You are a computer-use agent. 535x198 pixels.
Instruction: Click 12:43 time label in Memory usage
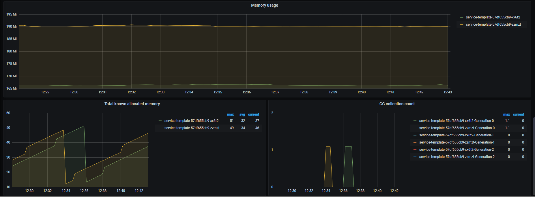click(x=448, y=92)
